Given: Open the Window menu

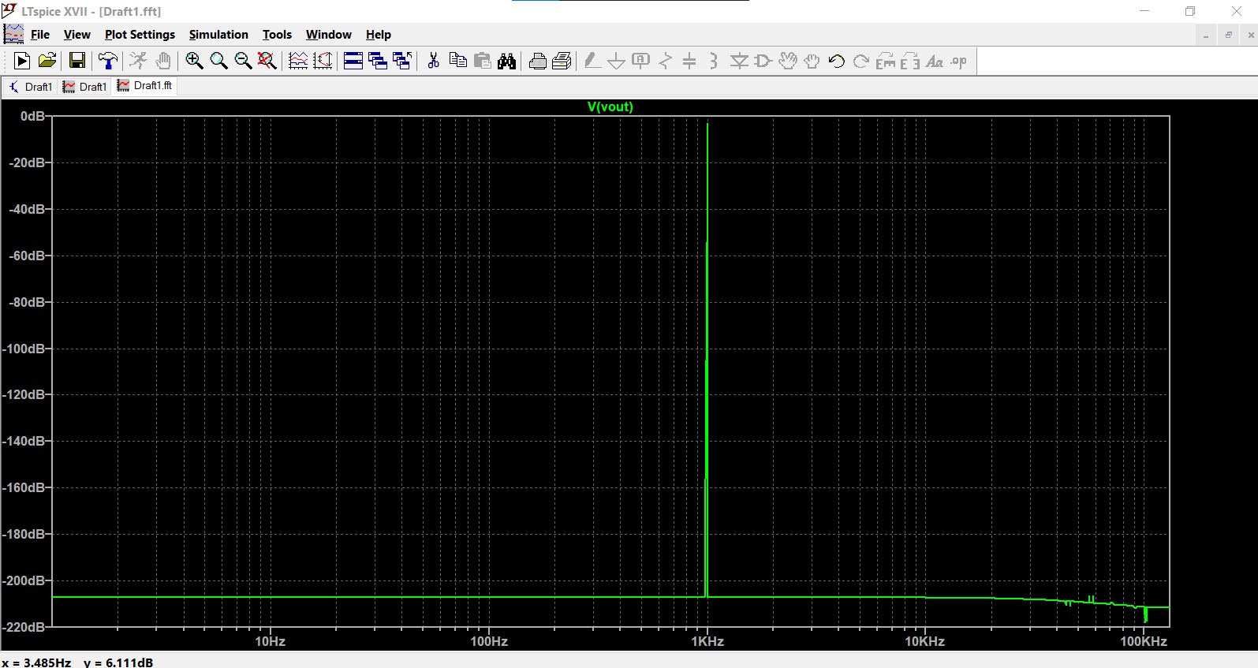Looking at the screenshot, I should 329,35.
